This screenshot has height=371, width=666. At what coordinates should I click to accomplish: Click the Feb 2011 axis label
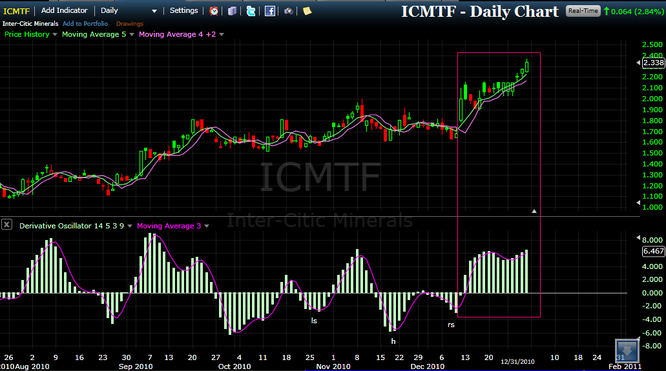[x=625, y=366]
